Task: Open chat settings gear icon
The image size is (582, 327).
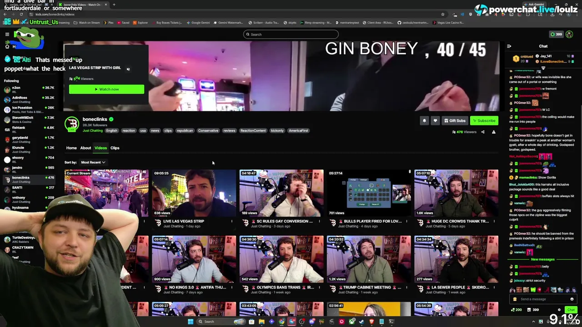Action: [x=559, y=310]
